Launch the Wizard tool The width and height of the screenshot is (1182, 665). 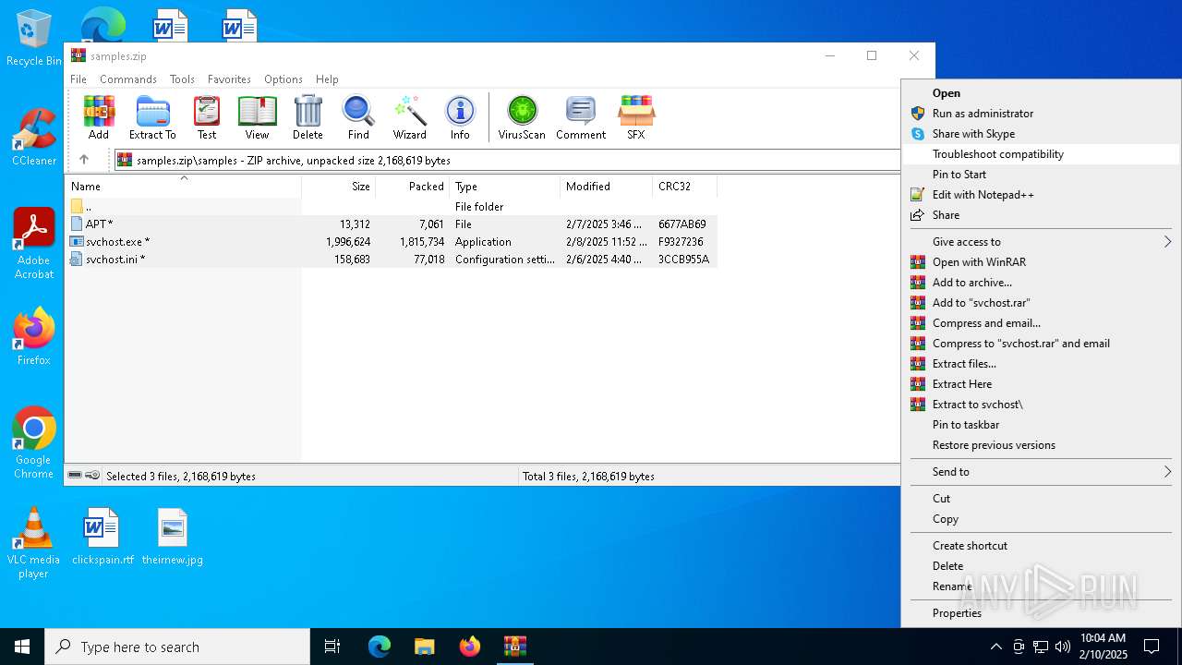[x=409, y=117]
